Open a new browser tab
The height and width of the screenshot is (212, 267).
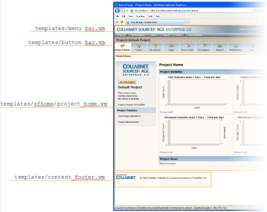coord(187,22)
